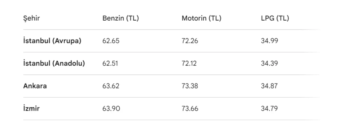Select the İzmir row label
Image resolution: width=338 pixels, height=130 pixels.
coord(31,109)
